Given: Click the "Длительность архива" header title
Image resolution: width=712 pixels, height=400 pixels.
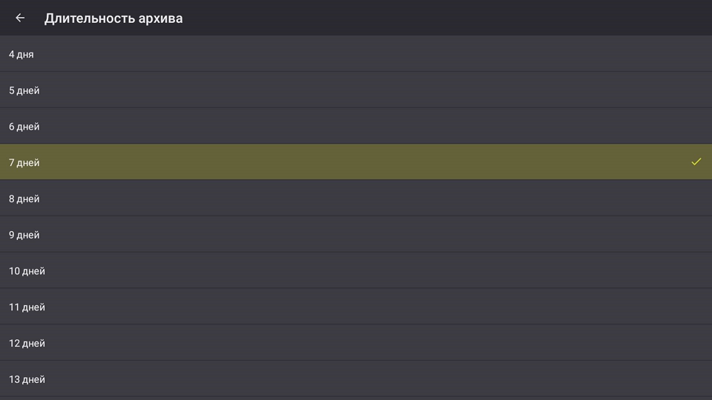Looking at the screenshot, I should click(x=113, y=18).
